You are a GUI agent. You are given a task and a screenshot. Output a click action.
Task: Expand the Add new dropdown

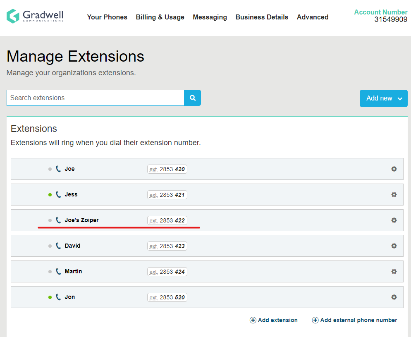pyautogui.click(x=383, y=98)
